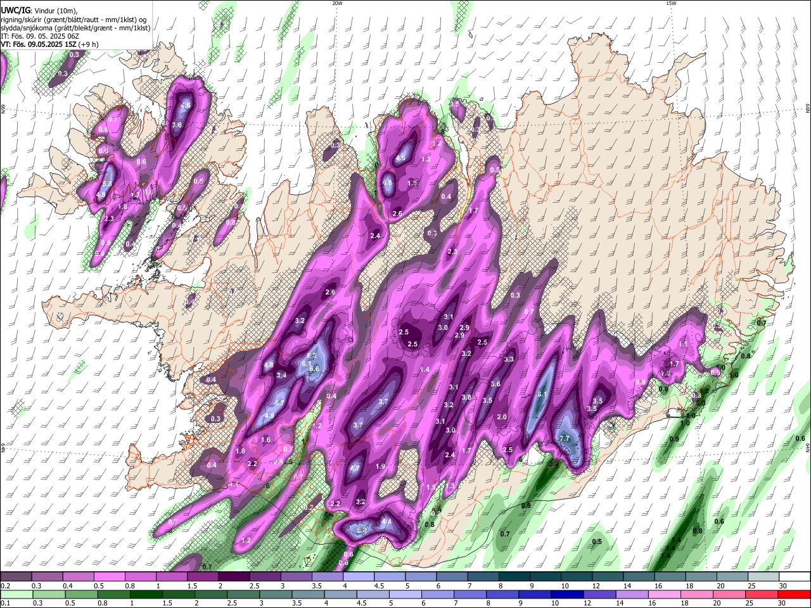This screenshot has width=811, height=608.
Task: Click the '15W' longitude label
Action: [671, 3]
